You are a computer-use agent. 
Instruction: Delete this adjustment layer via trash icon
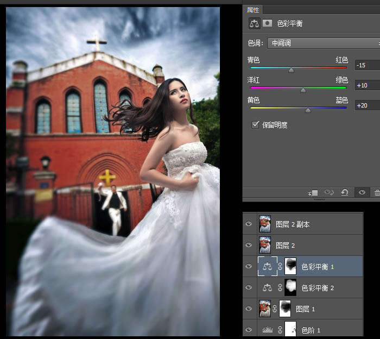[377, 193]
